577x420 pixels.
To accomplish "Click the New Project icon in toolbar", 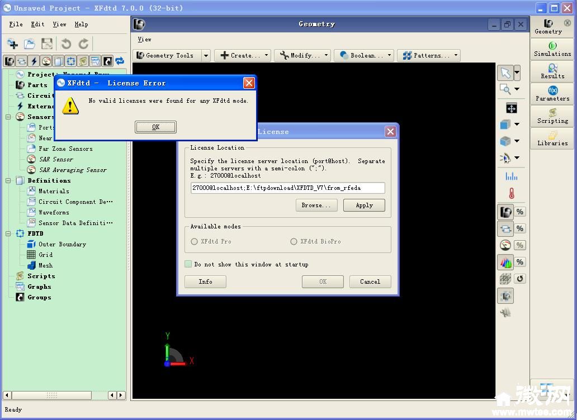I will click(13, 44).
